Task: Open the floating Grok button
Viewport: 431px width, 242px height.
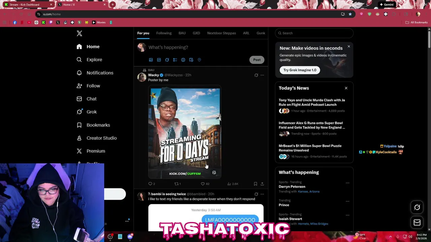Action: [x=417, y=207]
